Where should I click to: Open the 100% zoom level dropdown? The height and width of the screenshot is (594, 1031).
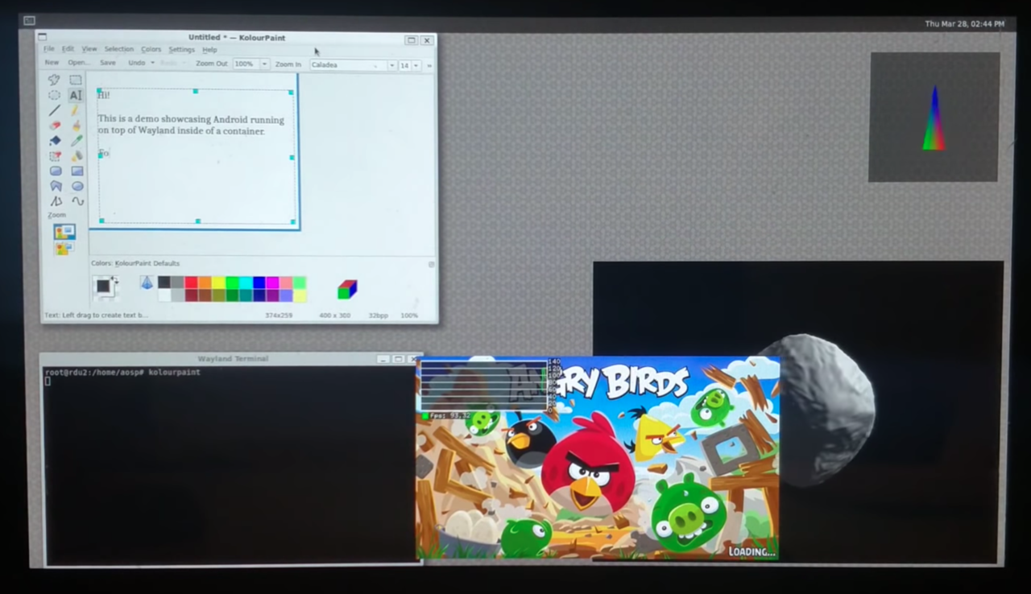(x=264, y=64)
